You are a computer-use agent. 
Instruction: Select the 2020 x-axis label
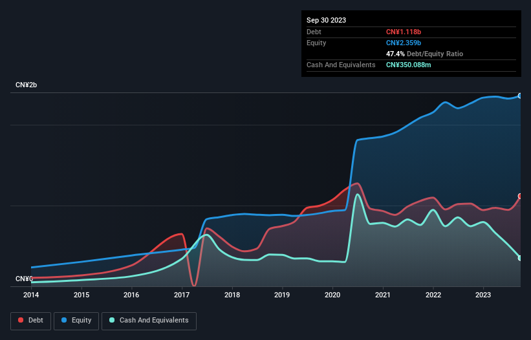pos(332,295)
